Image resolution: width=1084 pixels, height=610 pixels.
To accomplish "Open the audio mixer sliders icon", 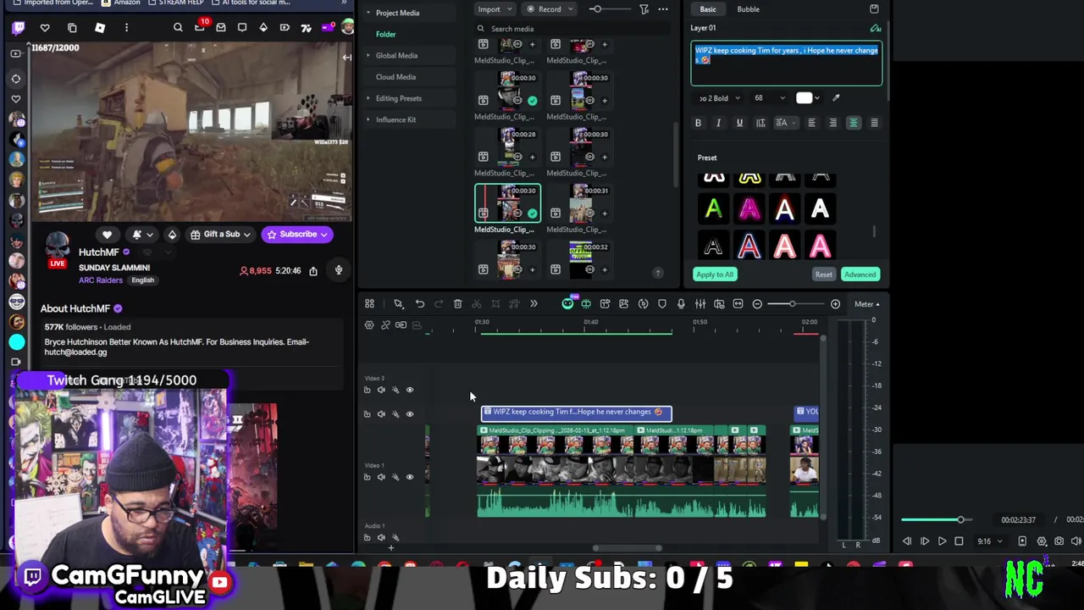I will (x=700, y=304).
